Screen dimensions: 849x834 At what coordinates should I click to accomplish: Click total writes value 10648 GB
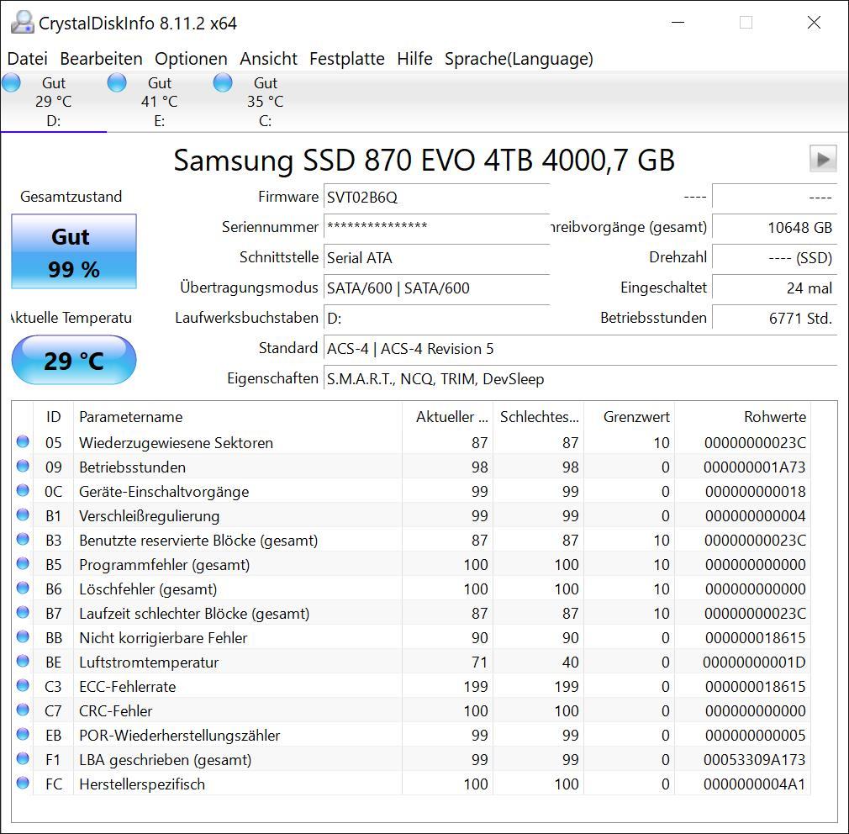click(x=774, y=227)
